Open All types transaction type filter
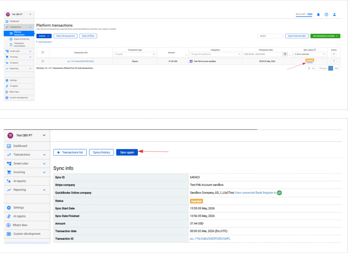 pyautogui.click(x=135, y=54)
